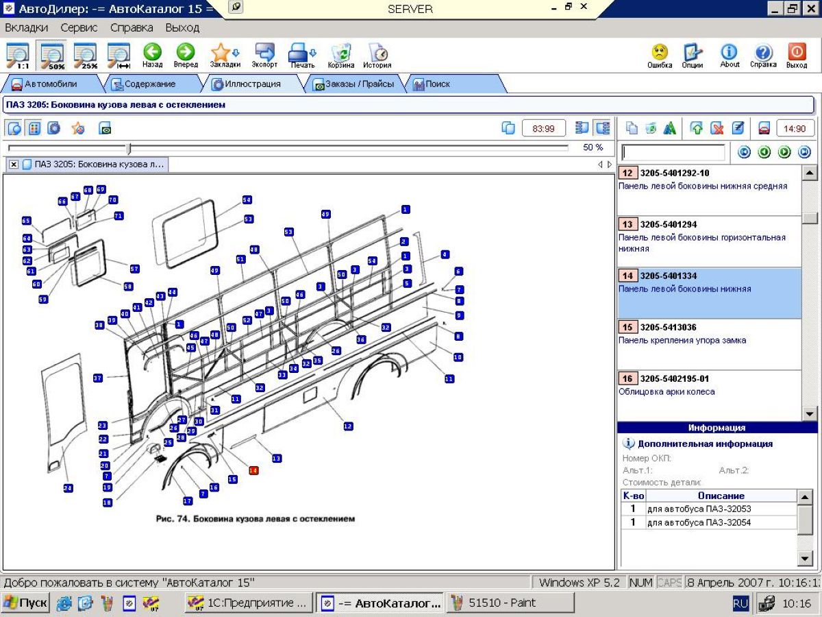Image resolution: width=822 pixels, height=617 pixels.
Task: Open the Сервис menu
Action: 79,28
